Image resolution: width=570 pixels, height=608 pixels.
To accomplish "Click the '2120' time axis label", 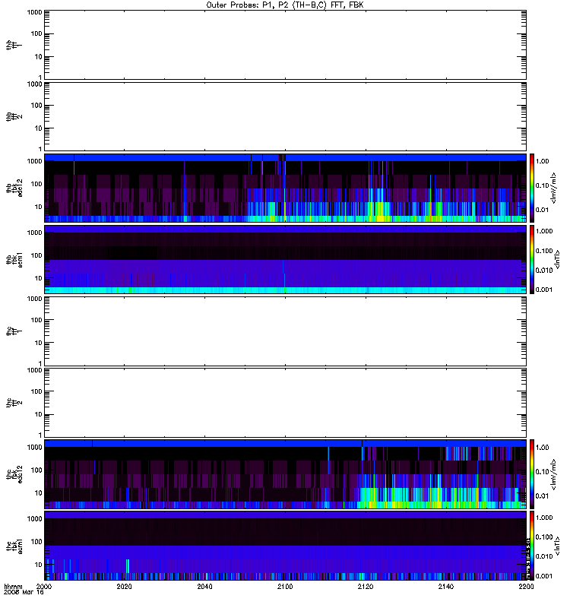I will [366, 587].
